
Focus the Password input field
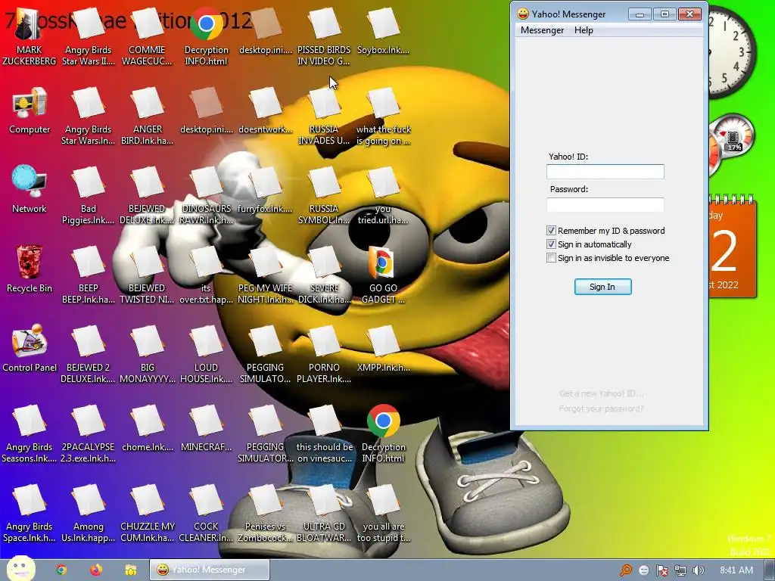(605, 204)
